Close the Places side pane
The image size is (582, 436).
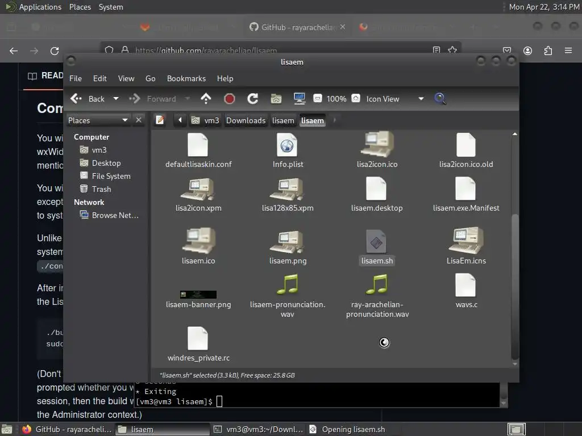pos(139,120)
